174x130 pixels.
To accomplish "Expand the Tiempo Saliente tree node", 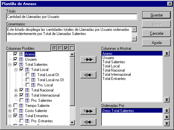I will (x=10, y=106).
